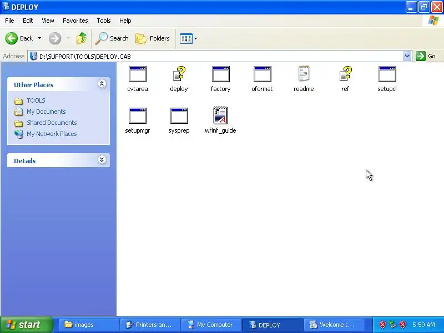Select the readme text file icon

[304, 74]
